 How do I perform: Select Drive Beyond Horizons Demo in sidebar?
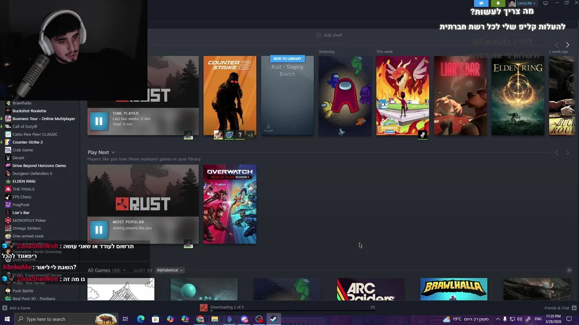[39, 166]
